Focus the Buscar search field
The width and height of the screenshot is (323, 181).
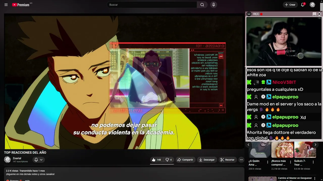tap(152, 5)
